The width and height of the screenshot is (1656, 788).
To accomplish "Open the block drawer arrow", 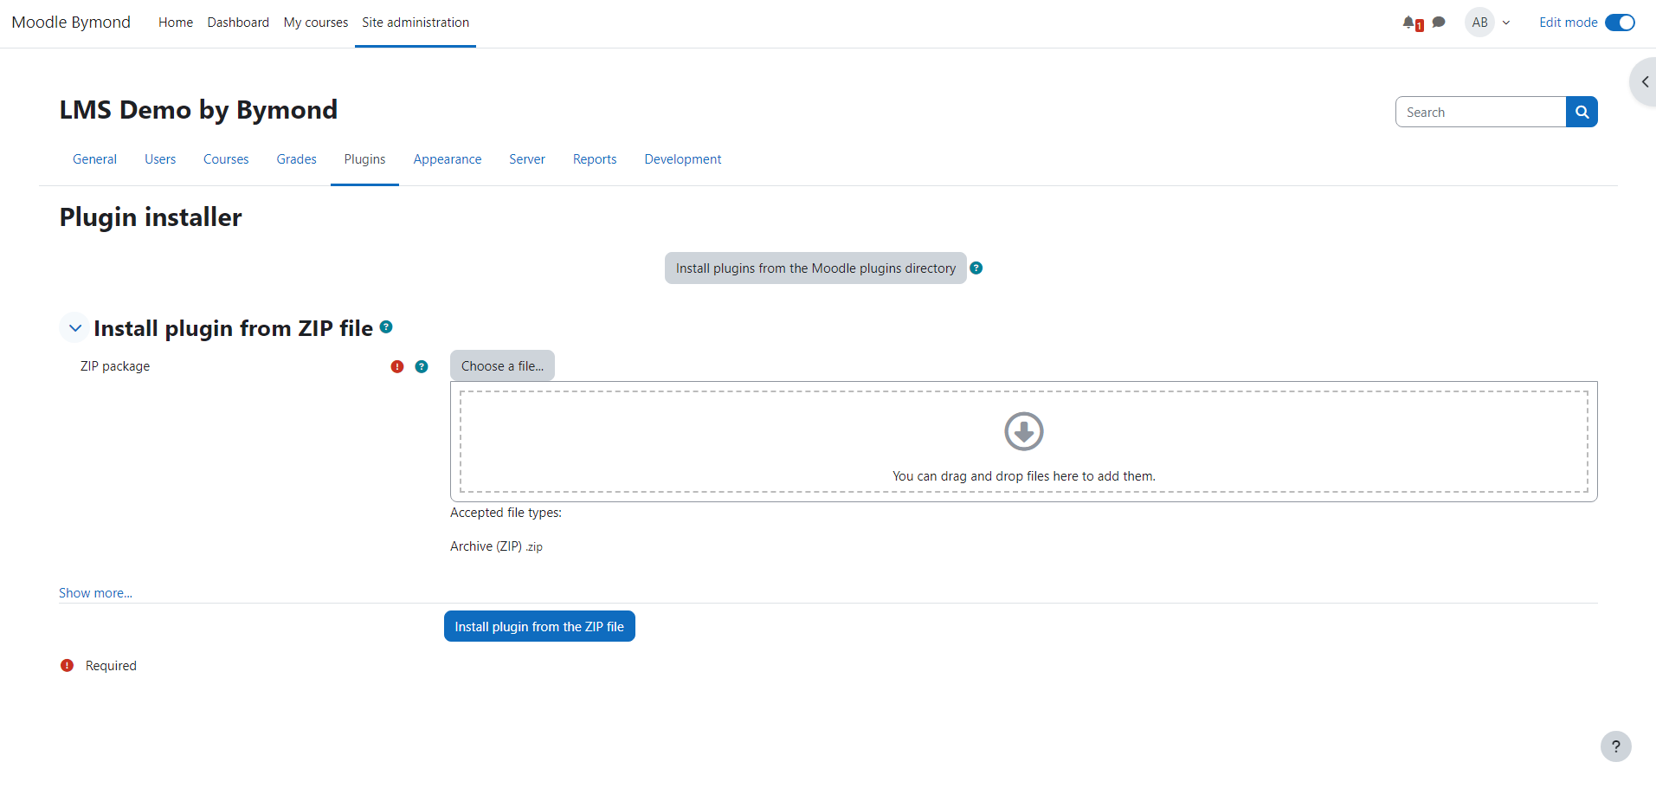I will click(x=1644, y=82).
